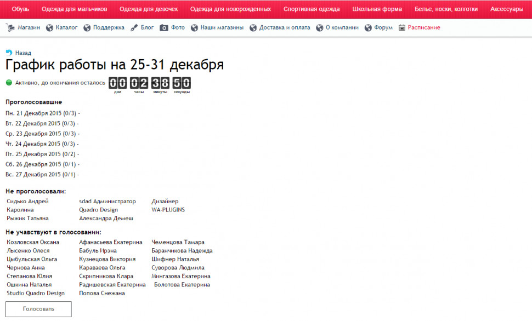Open the Форум link
Screen dimensions: 532x321
pyautogui.click(x=383, y=27)
